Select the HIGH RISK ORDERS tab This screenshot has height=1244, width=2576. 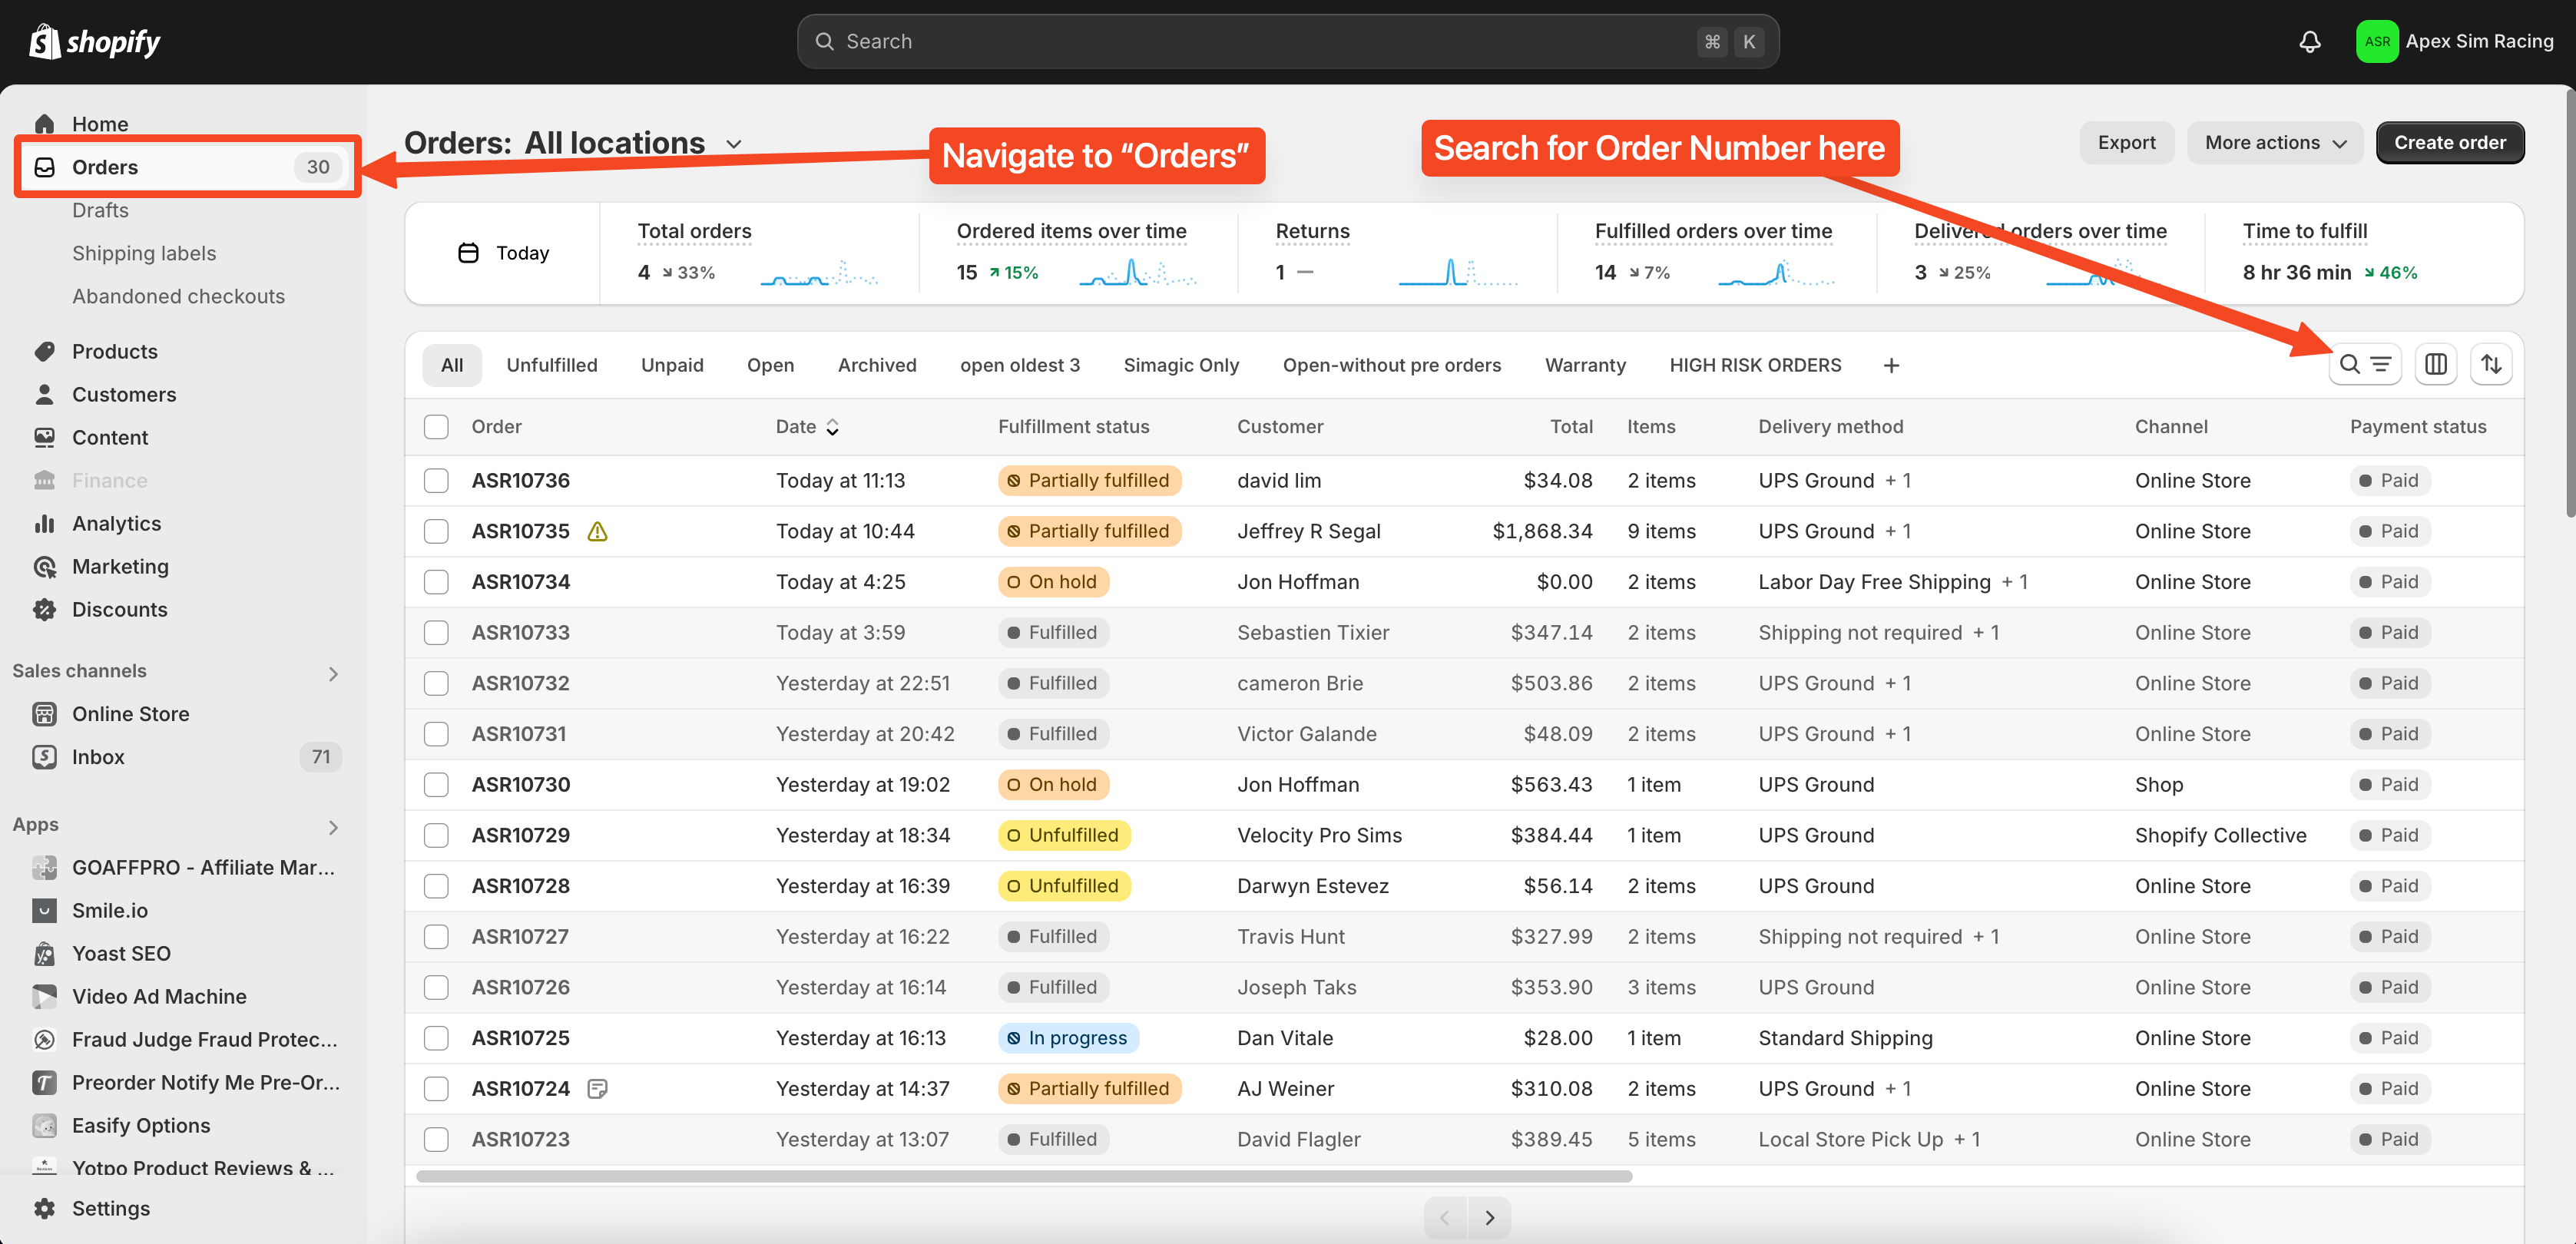[x=1754, y=365]
